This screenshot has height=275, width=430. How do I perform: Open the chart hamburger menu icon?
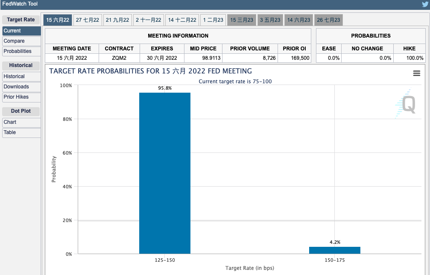click(x=417, y=73)
